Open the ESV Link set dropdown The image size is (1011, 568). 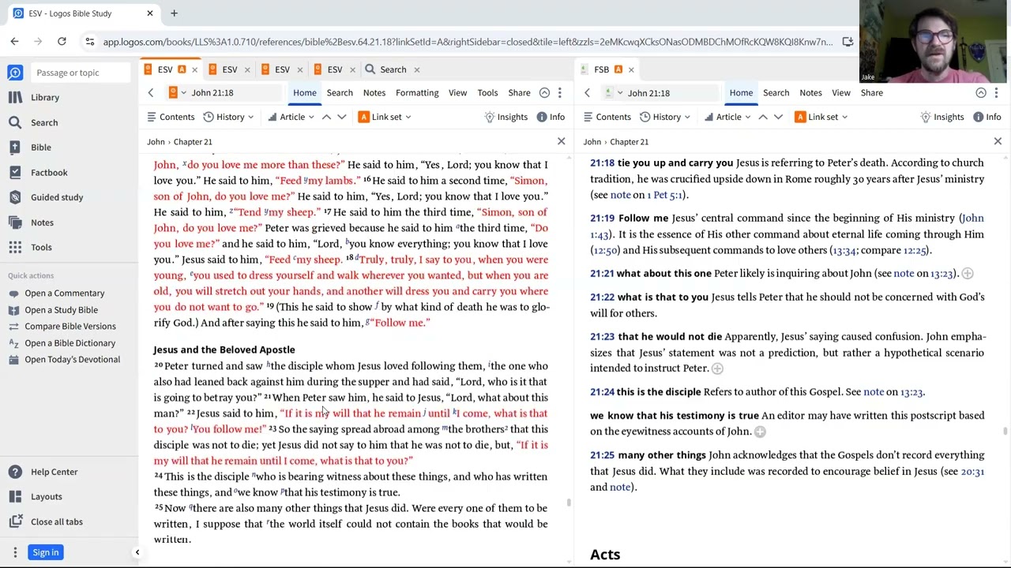385,117
